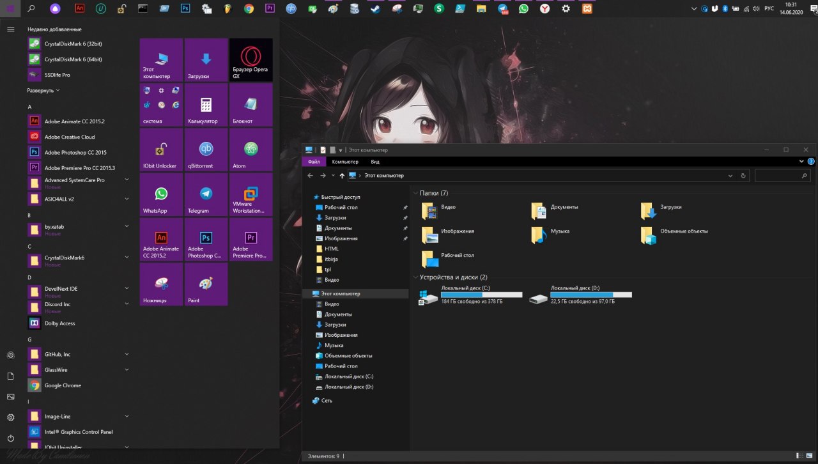The height and width of the screenshot is (464, 818).
Task: Click the Start menu power icon
Action: 10,438
